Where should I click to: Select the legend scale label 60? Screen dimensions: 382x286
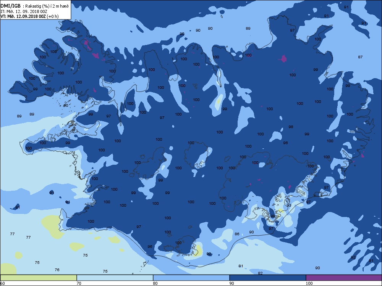[x=2, y=283]
